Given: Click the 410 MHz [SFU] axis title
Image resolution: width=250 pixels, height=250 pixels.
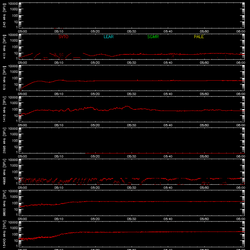Looking at the screenshot, I should coord(4,47).
